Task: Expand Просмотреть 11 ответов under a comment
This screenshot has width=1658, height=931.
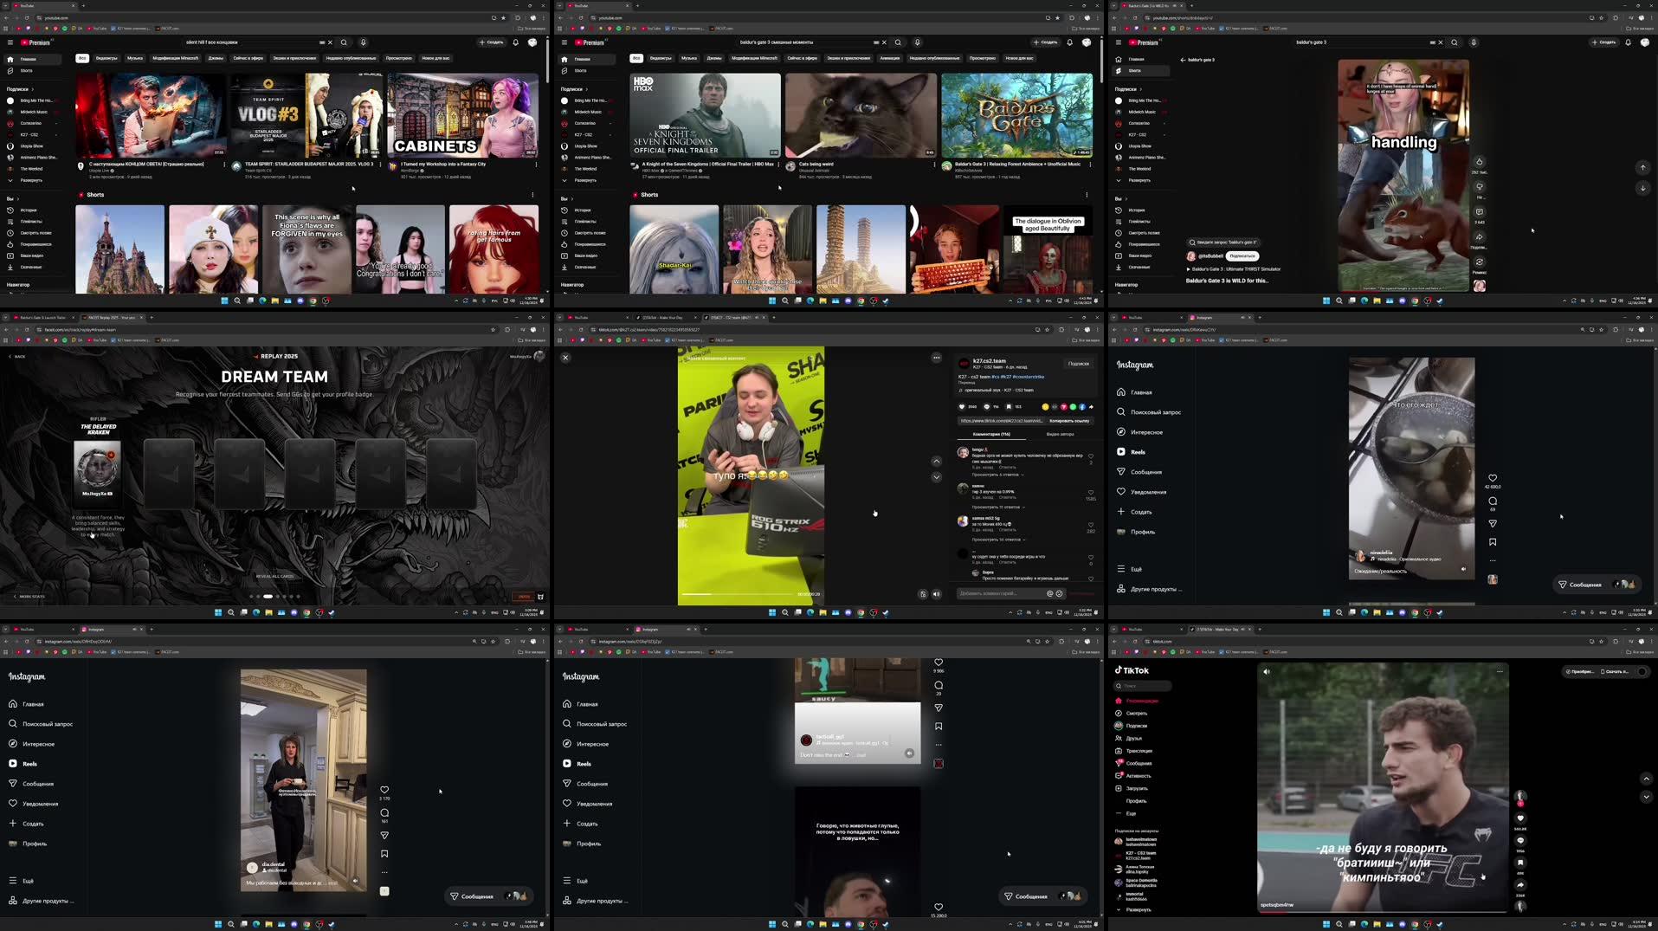Action: pos(997,507)
